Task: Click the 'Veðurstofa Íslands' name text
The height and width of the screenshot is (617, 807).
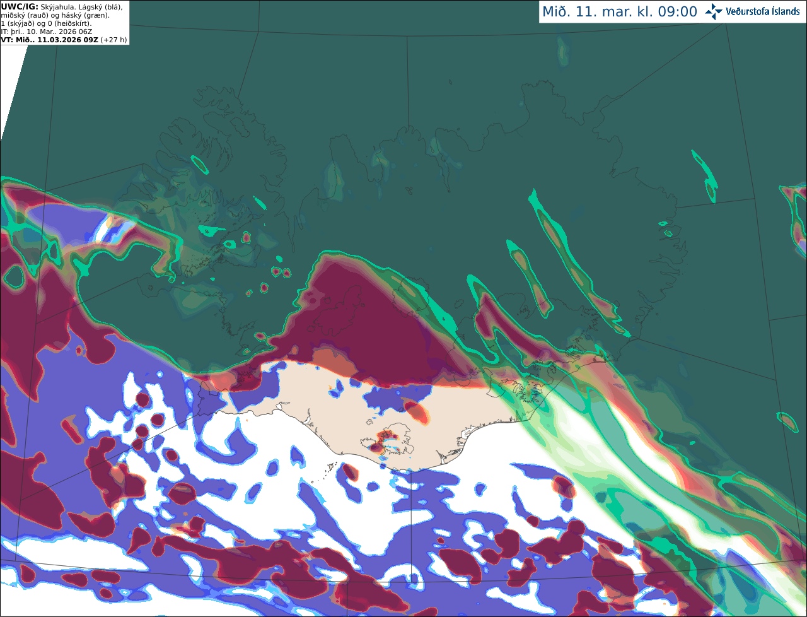Action: pyautogui.click(x=763, y=11)
